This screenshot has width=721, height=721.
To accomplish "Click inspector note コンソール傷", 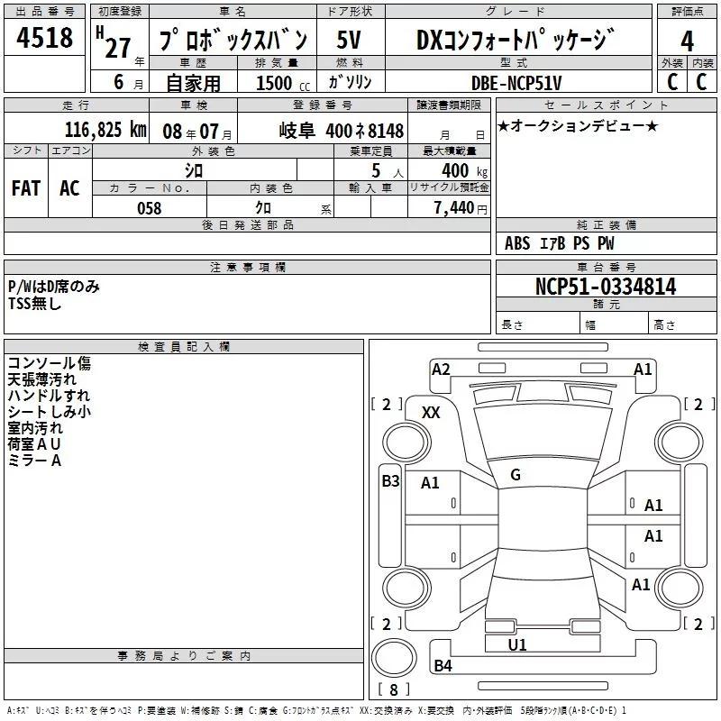I will [x=50, y=363].
